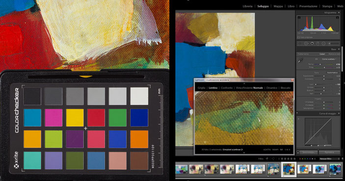Image resolution: width=345 pixels, height=181 pixels.
Task: Filter by the red color label
Action: pyautogui.click(x=300, y=159)
